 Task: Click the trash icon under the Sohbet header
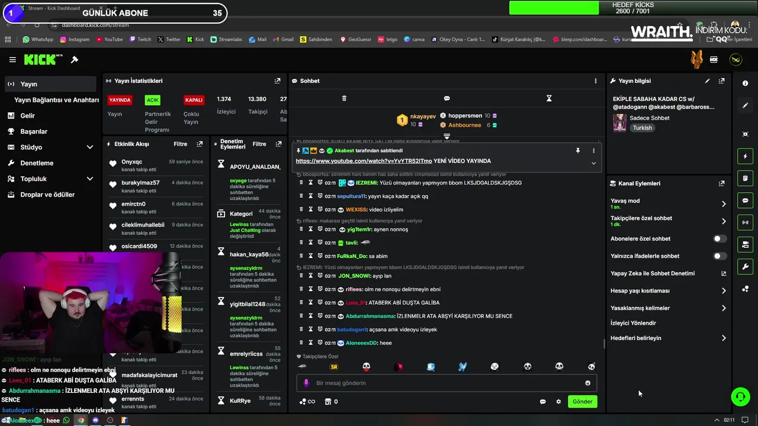coord(344,98)
